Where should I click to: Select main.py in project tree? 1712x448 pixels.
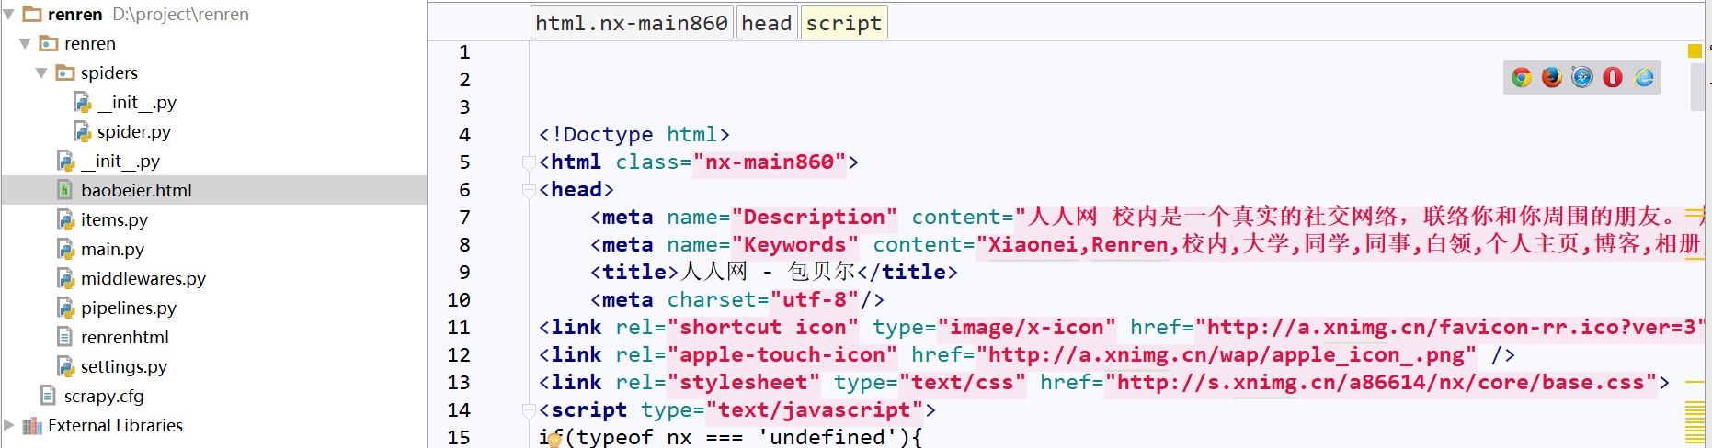[x=112, y=249]
